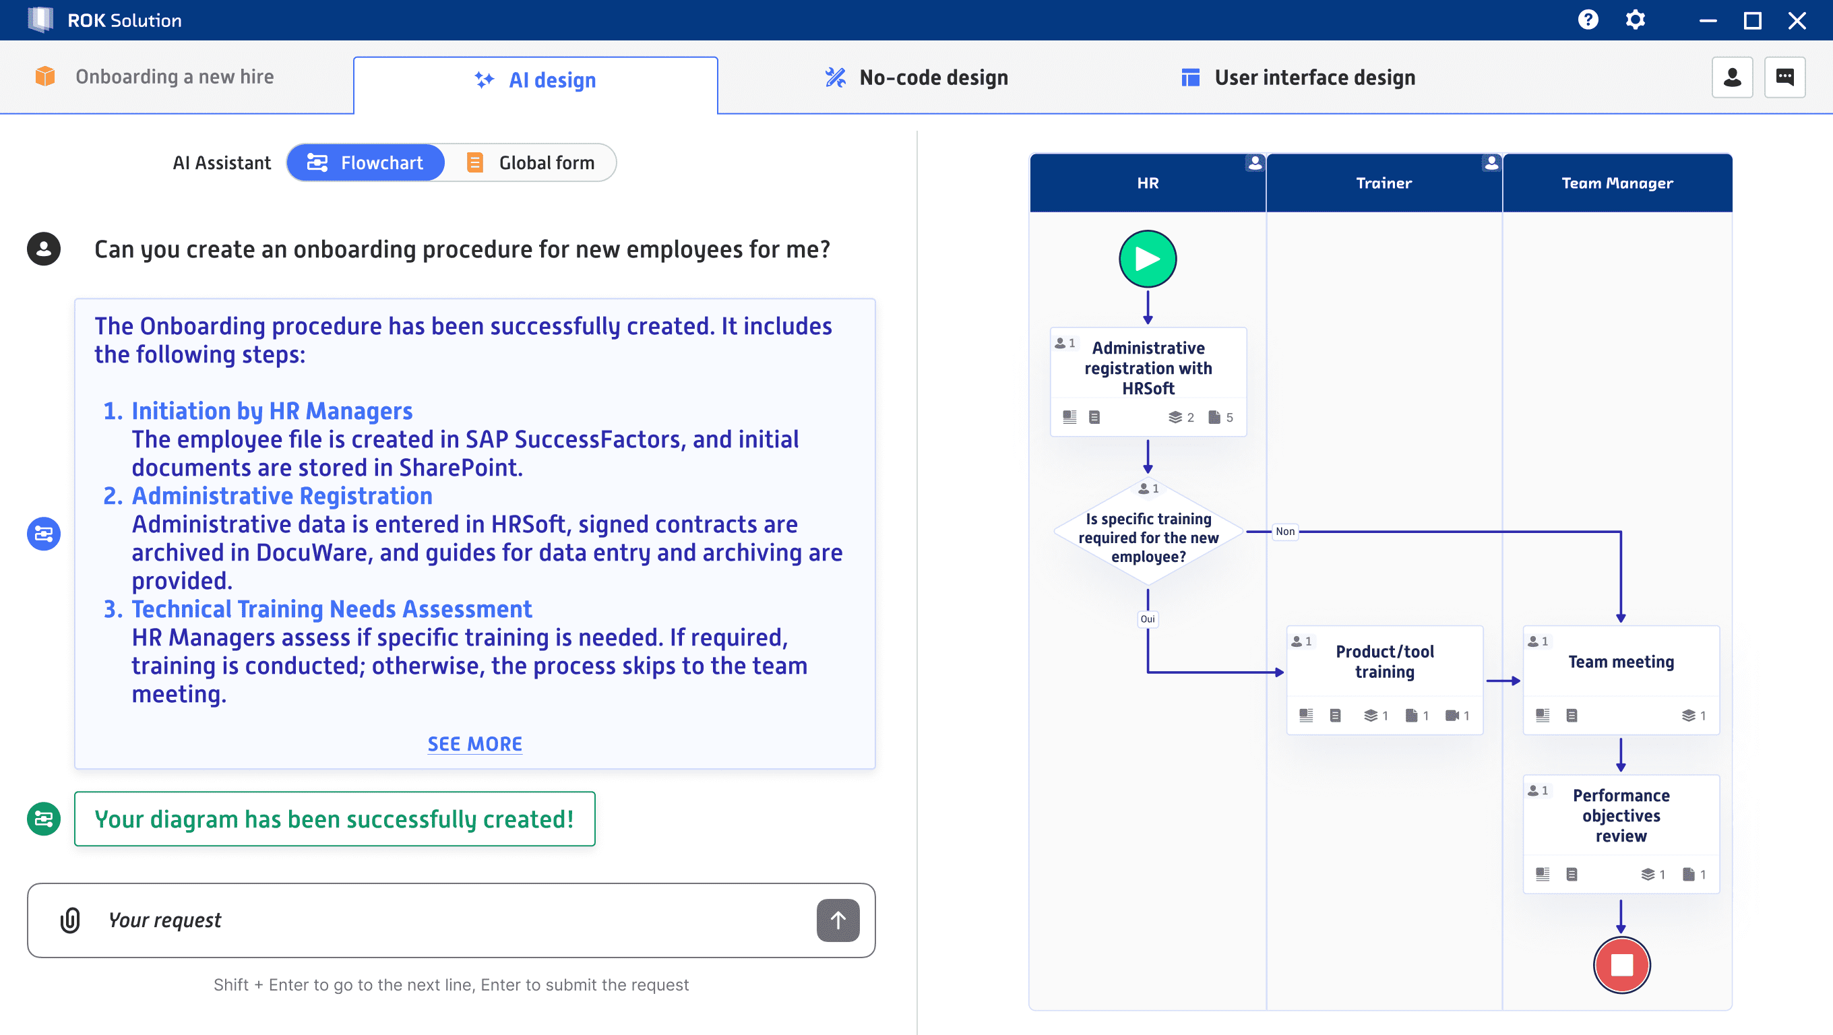Open settings via the gear icon
Viewport: 1833px width, 1035px height.
pyautogui.click(x=1635, y=20)
